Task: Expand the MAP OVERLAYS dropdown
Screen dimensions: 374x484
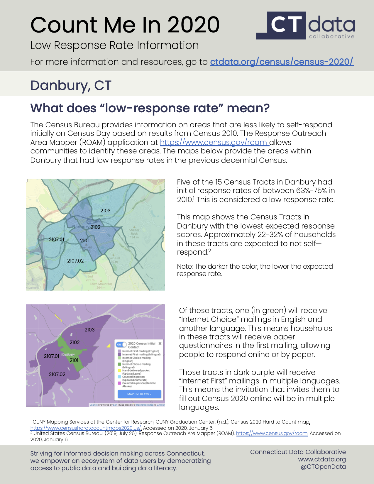Action: [x=139, y=394]
